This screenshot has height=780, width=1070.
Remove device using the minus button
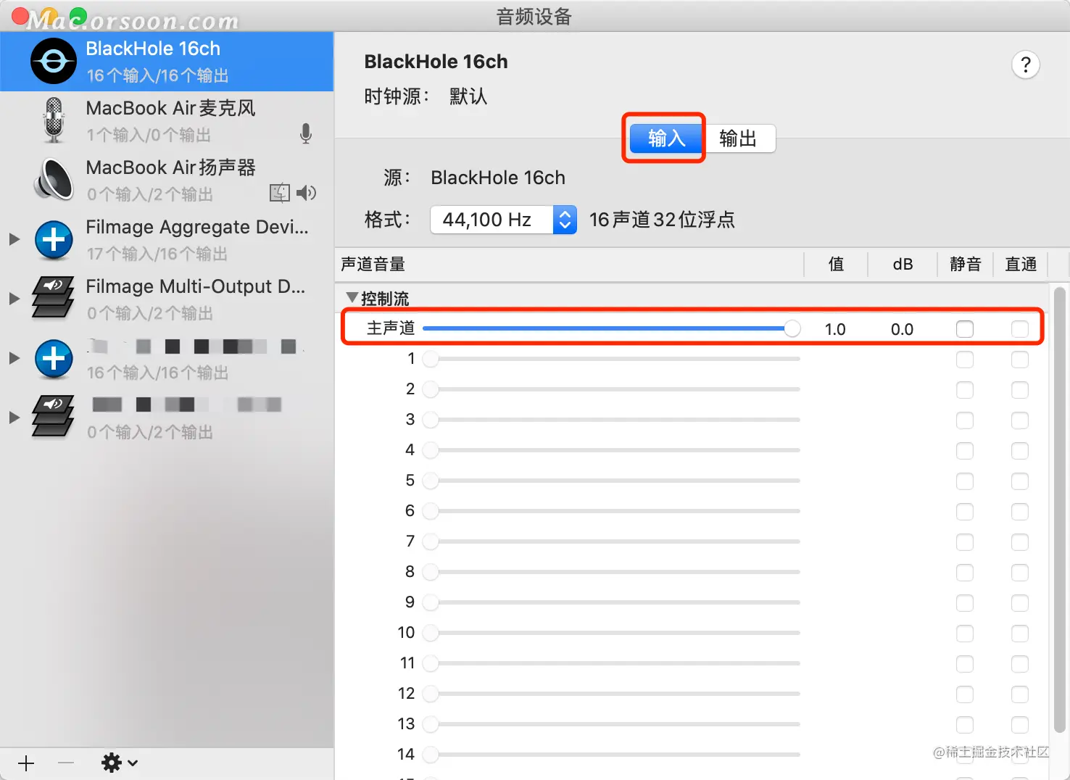click(x=66, y=763)
